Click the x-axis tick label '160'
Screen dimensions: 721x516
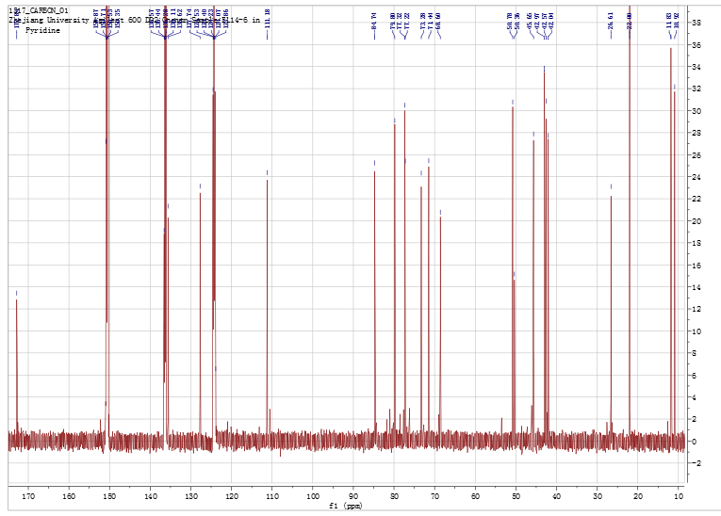[69, 496]
